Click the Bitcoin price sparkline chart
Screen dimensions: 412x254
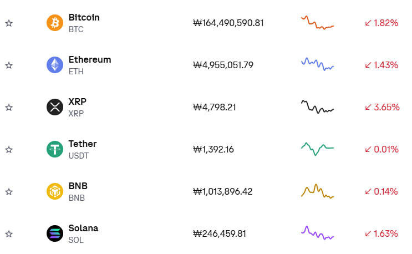(317, 23)
